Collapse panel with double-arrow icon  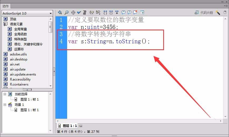click(x=222, y=2)
